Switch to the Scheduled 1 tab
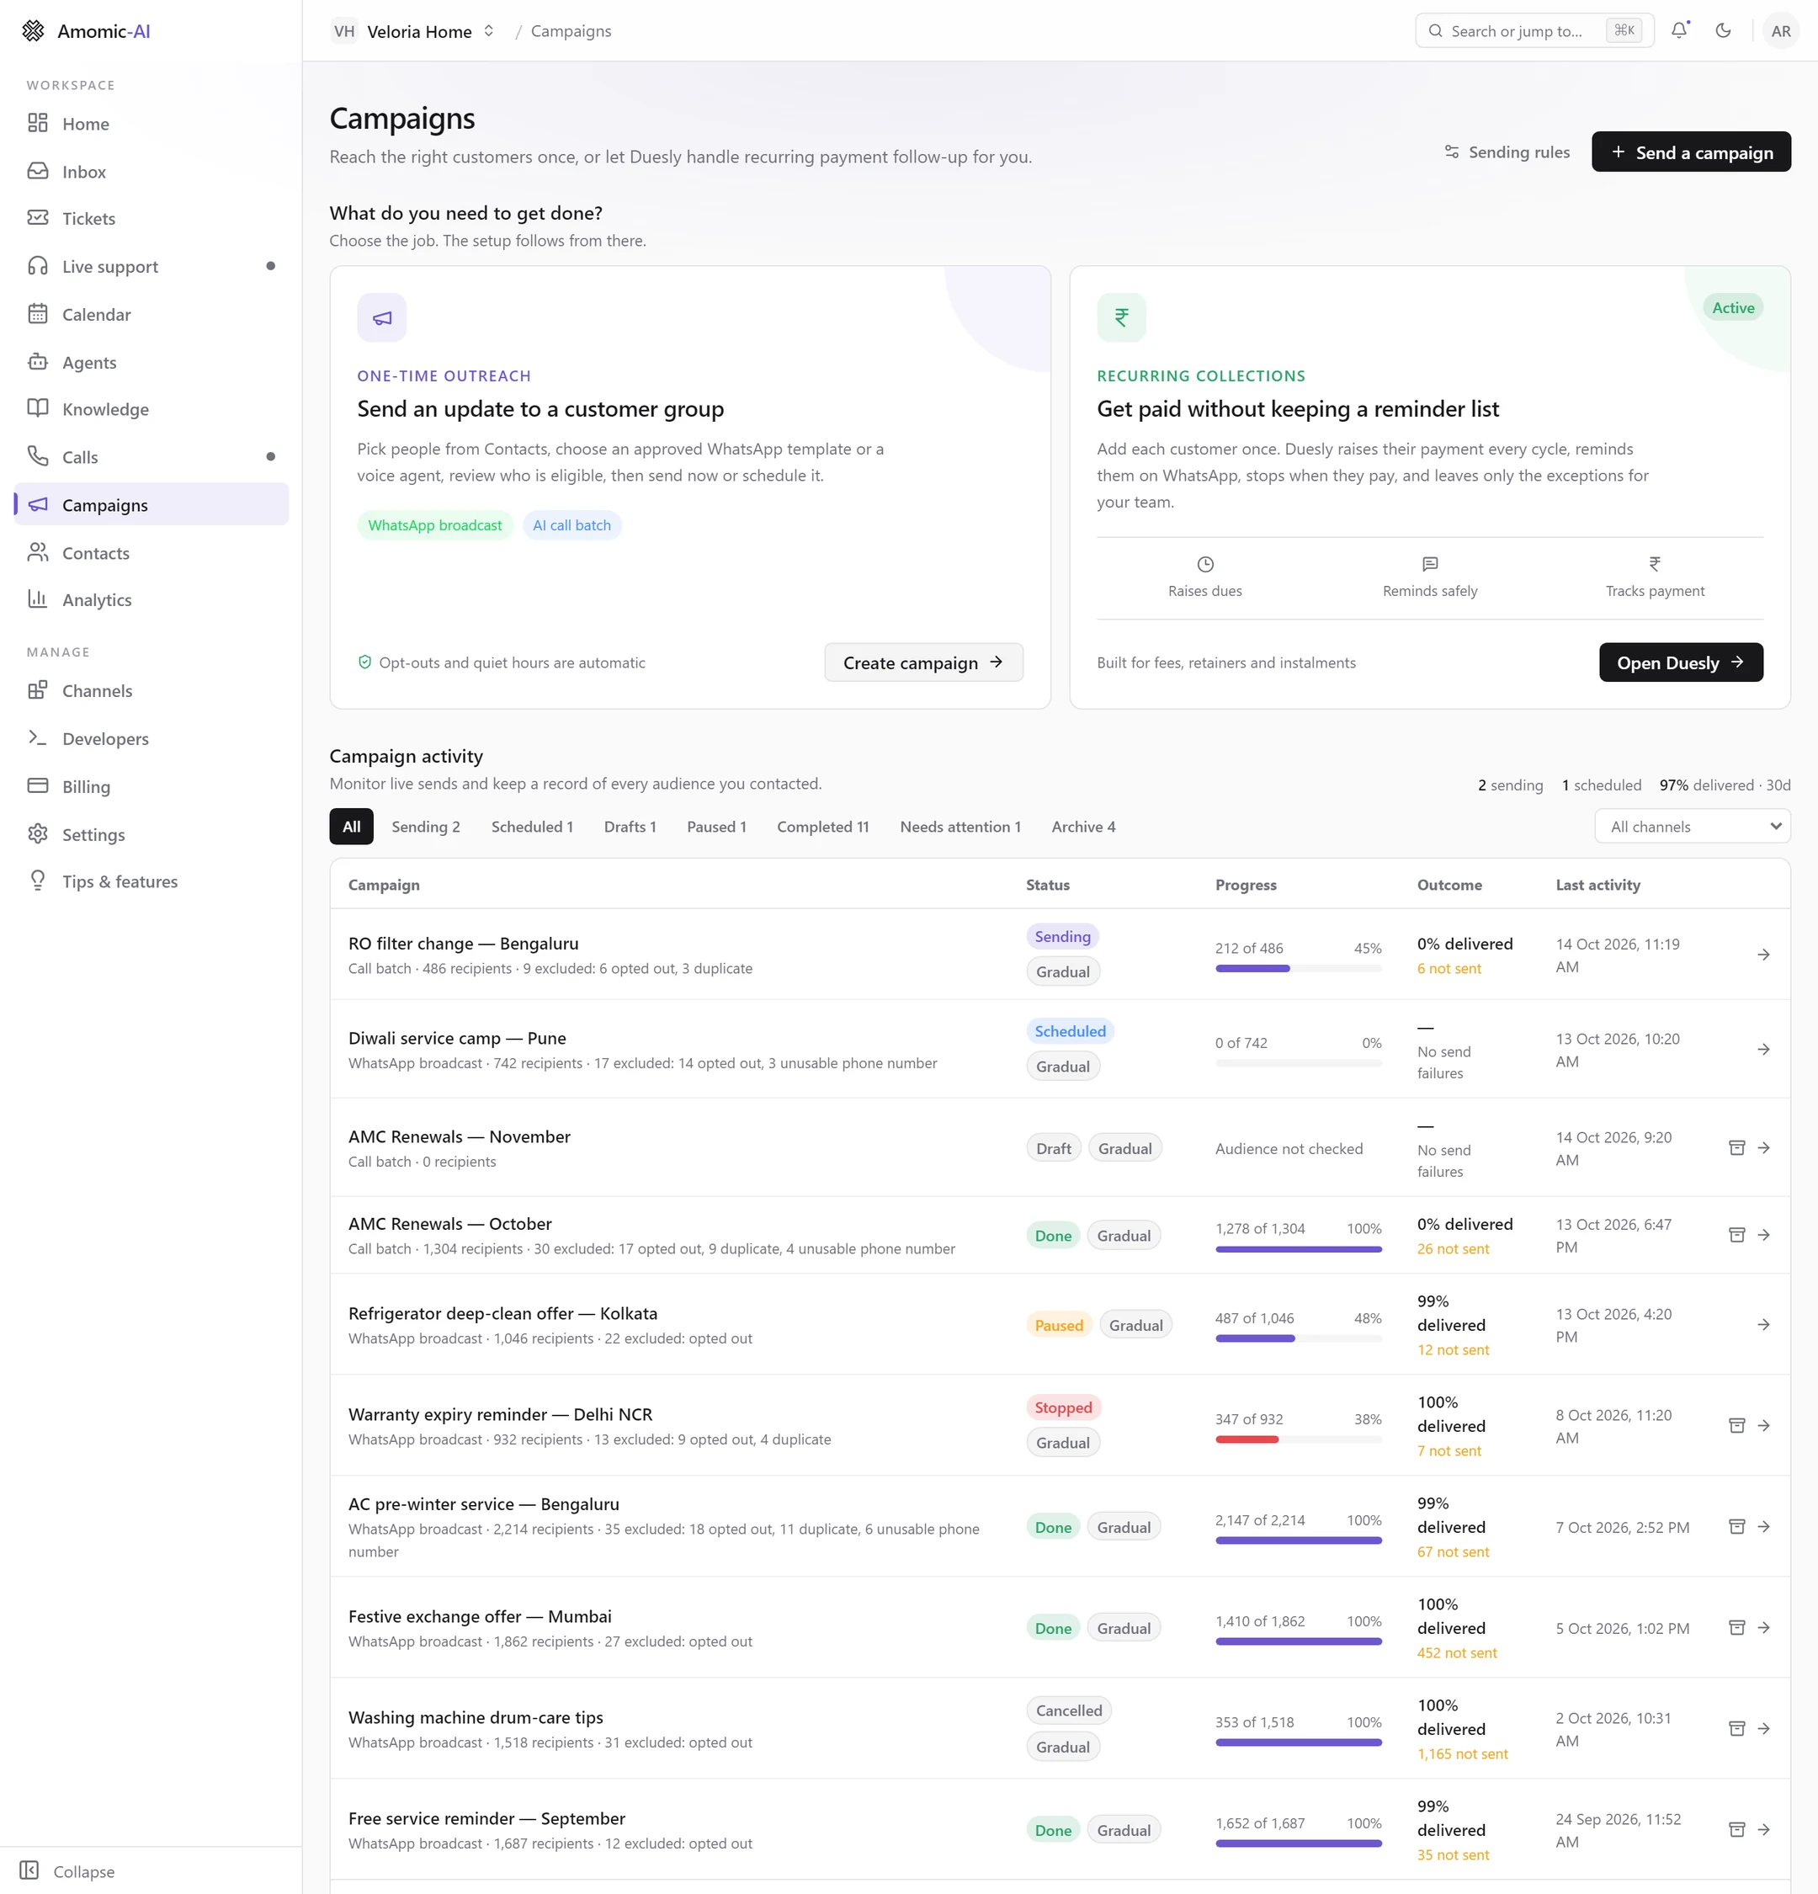Image resolution: width=1818 pixels, height=1894 pixels. pyautogui.click(x=532, y=827)
